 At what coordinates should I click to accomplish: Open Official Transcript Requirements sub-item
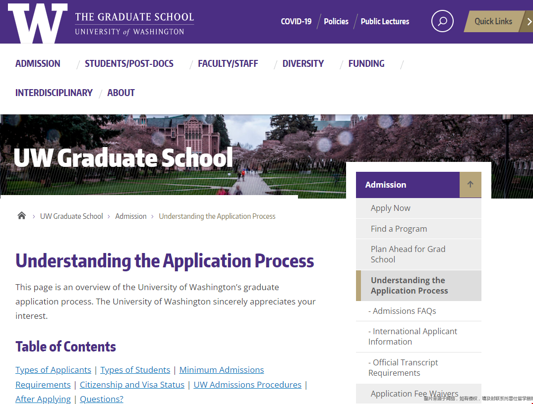pos(419,368)
